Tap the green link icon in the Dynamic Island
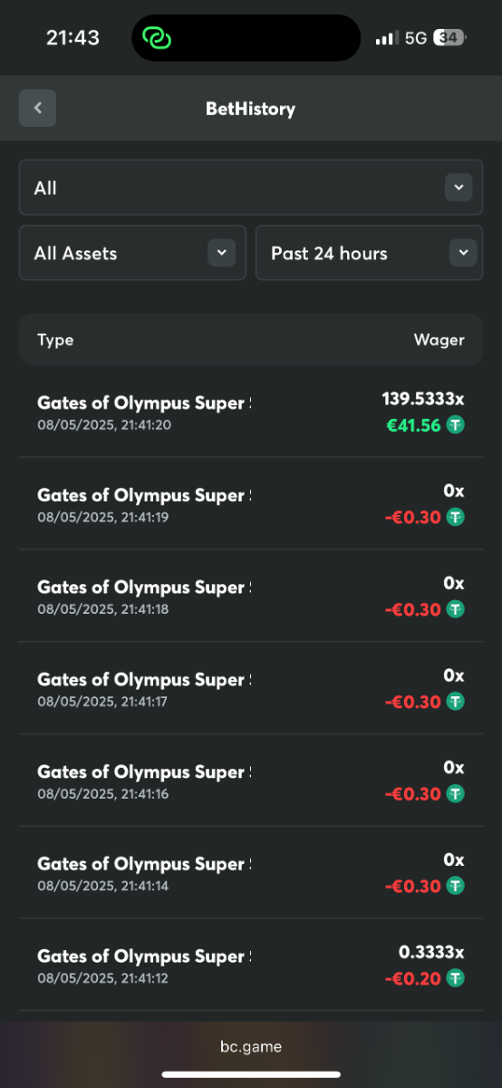 (158, 38)
